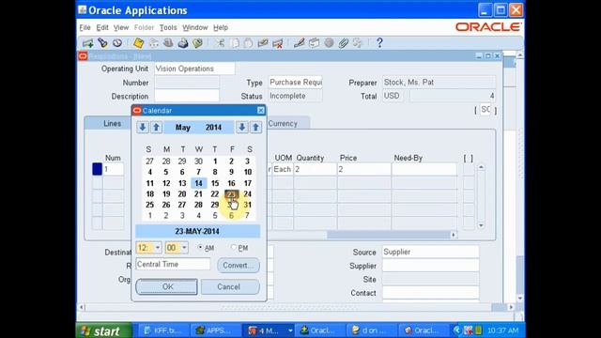Open the minutes dropdown showing 00
The image size is (601, 338).
click(184, 248)
